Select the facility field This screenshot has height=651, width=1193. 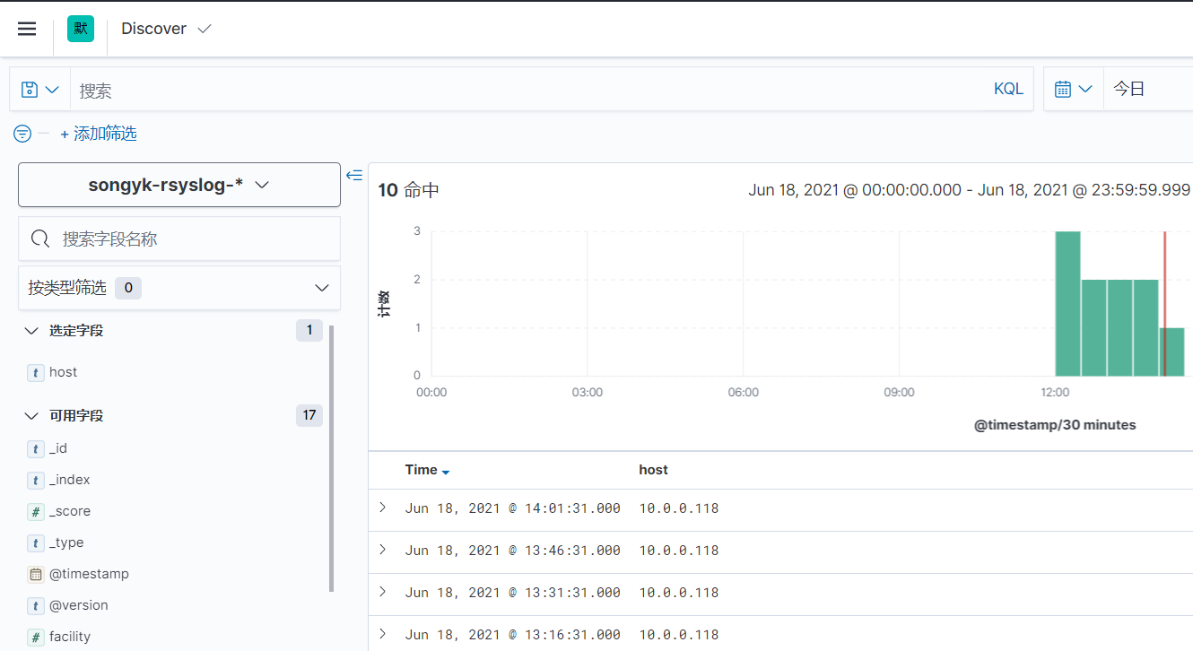pos(70,637)
